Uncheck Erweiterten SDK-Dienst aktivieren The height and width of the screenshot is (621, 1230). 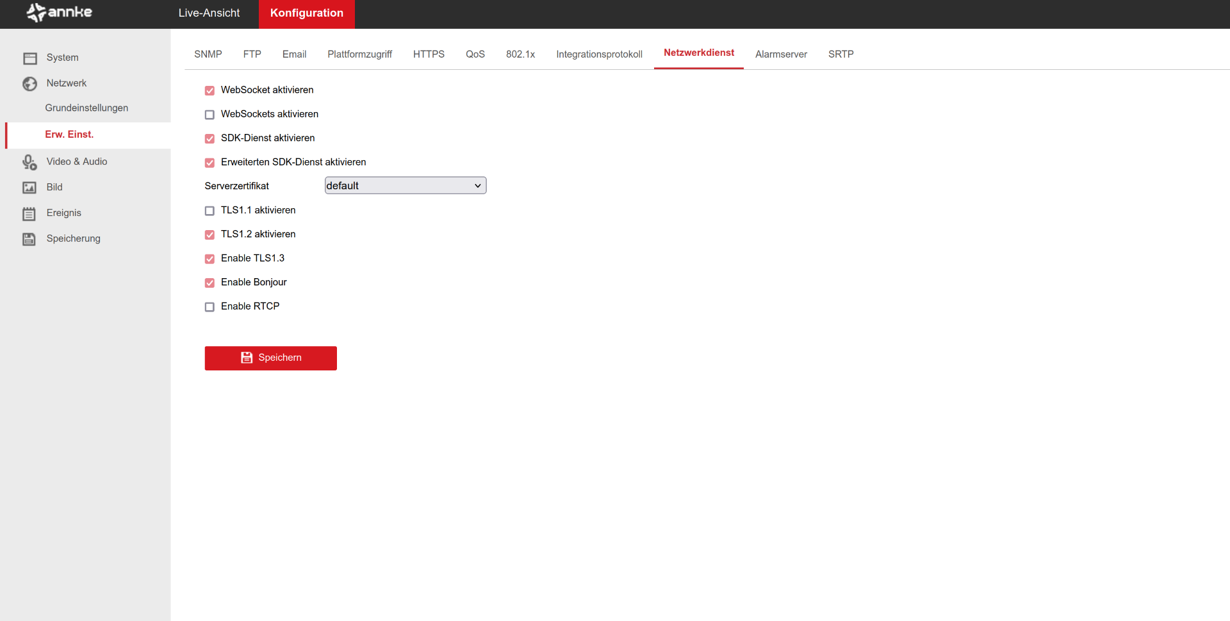[x=209, y=163]
